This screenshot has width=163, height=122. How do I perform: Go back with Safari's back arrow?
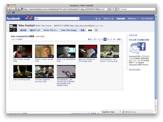click(x=9, y=9)
